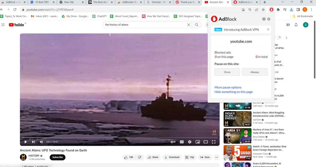This screenshot has width=316, height=167.
Task: Click the Download button under video
Action: (172, 157)
